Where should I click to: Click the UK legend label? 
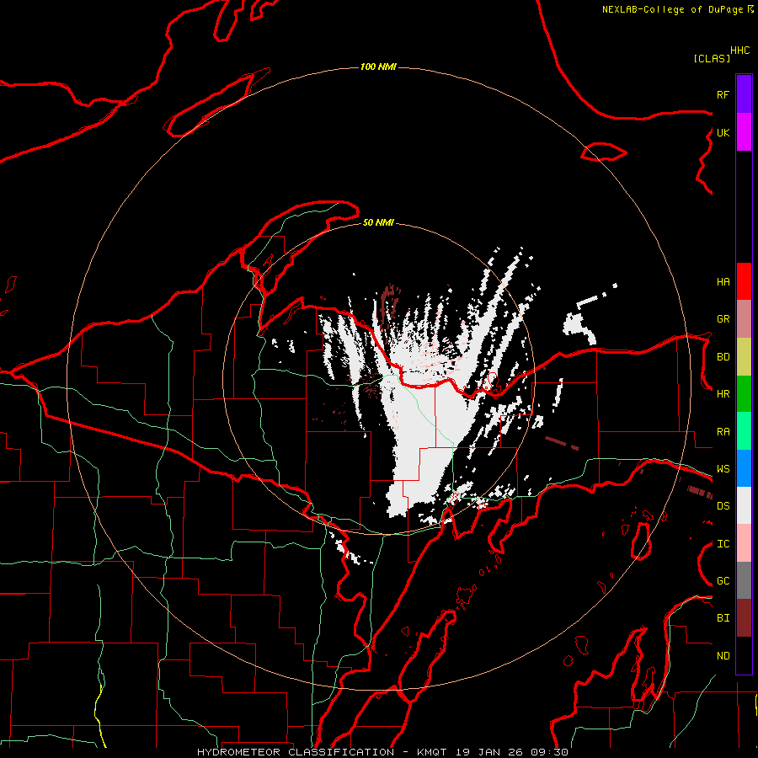tap(723, 132)
